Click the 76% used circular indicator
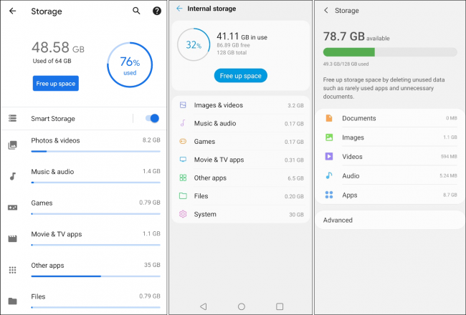Image resolution: width=466 pixels, height=315 pixels. (x=130, y=64)
